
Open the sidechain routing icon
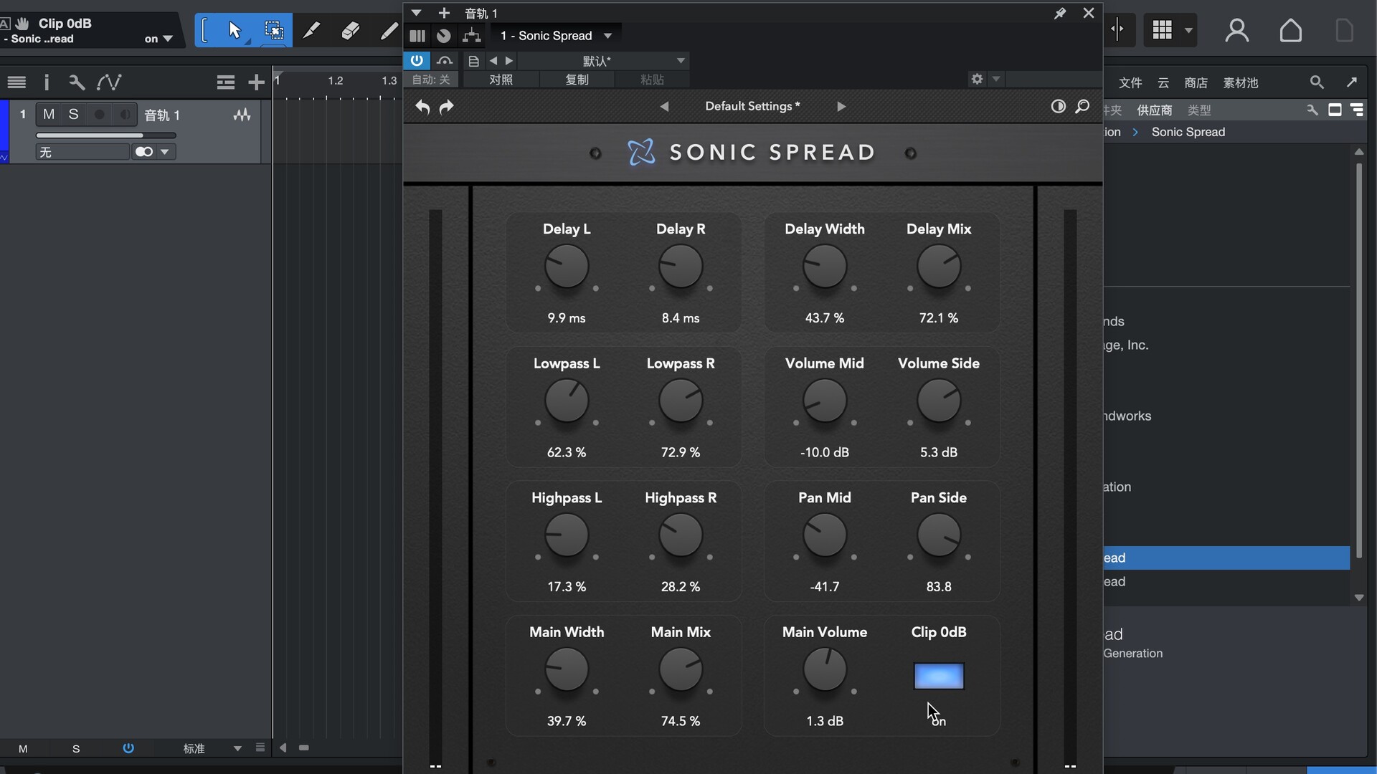tap(471, 35)
